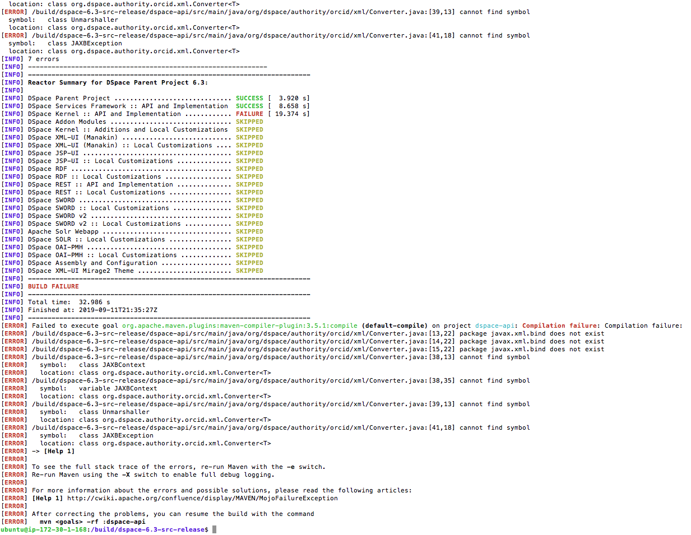Click the 'DSpace SWORD v2 :: Local Customizations' row
Viewport: 691px width, 535px height.
pyautogui.click(x=132, y=224)
